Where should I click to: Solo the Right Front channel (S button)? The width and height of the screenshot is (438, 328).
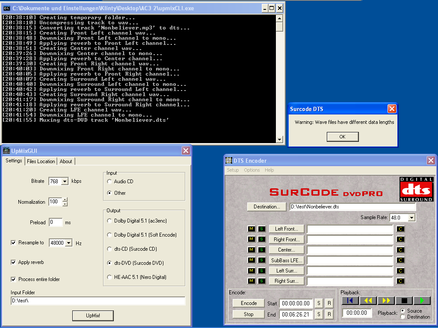[x=261, y=239]
